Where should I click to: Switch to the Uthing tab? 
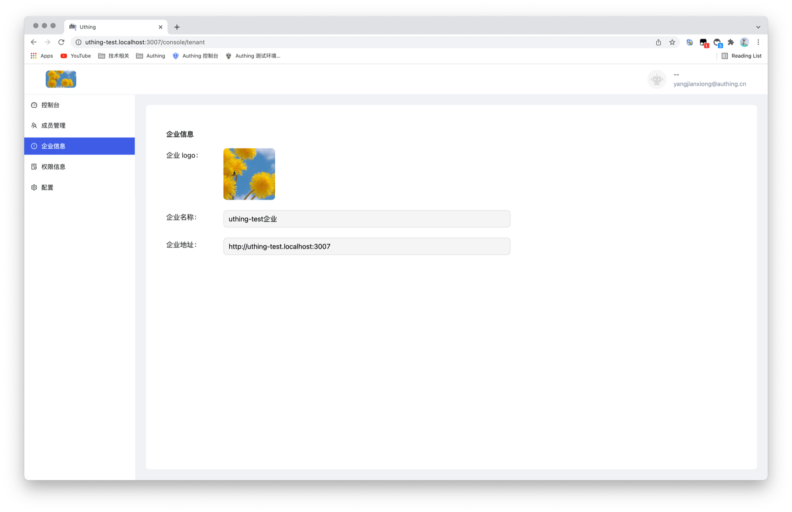105,27
